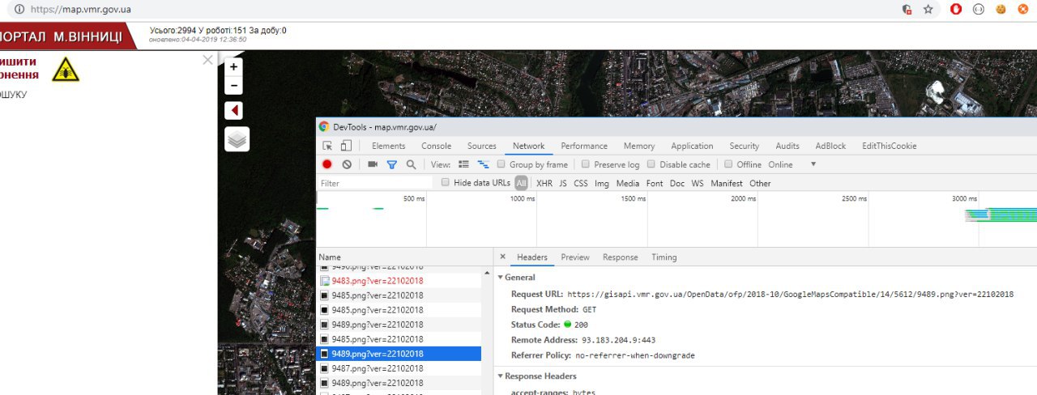Click the orange X extension icon
1037x395 pixels.
[x=1023, y=10]
